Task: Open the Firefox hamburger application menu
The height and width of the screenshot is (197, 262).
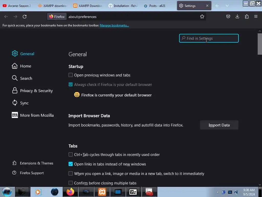Action: (256, 16)
